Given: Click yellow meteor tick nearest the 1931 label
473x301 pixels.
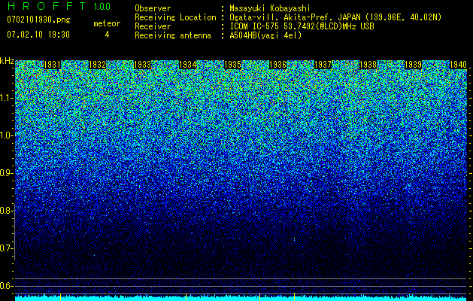Looking at the screenshot, I should pyautogui.click(x=61, y=296).
